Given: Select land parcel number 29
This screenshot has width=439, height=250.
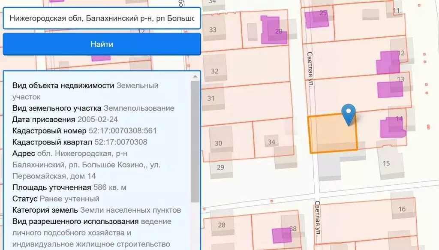Looking at the screenshot, I should click(220, 166).
